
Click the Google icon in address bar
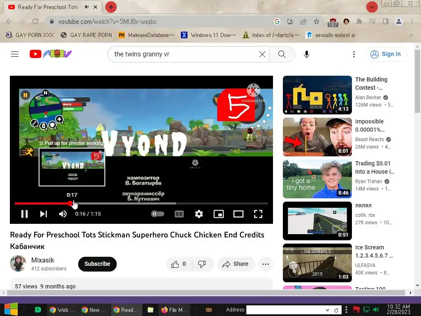[277, 21]
